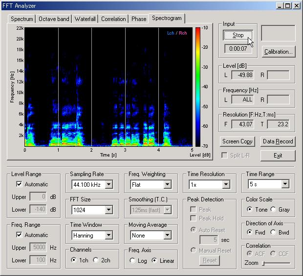Click the empty R level field

click(x=279, y=75)
